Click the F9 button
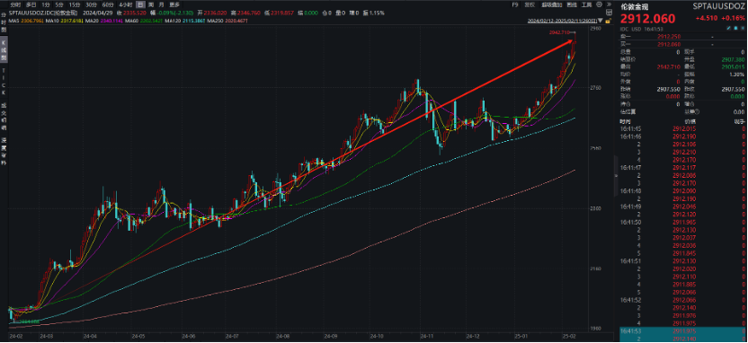The height and width of the screenshot is (343, 748). click(515, 4)
